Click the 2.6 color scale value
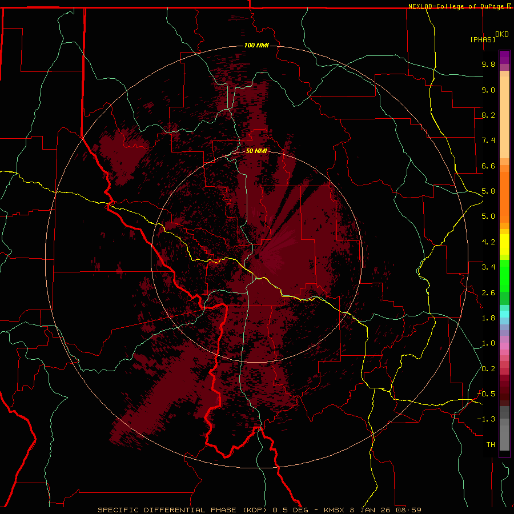This screenshot has width=514, height=514. coord(488,293)
